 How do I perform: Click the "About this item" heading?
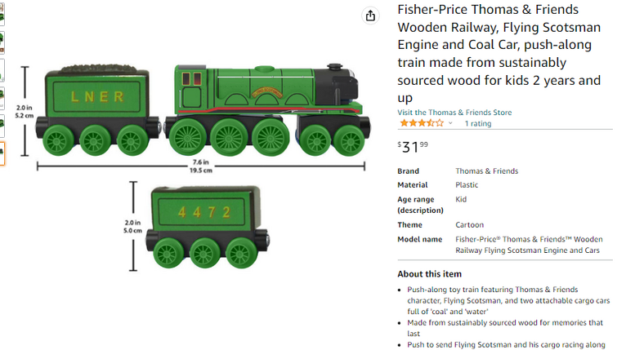[x=429, y=274]
